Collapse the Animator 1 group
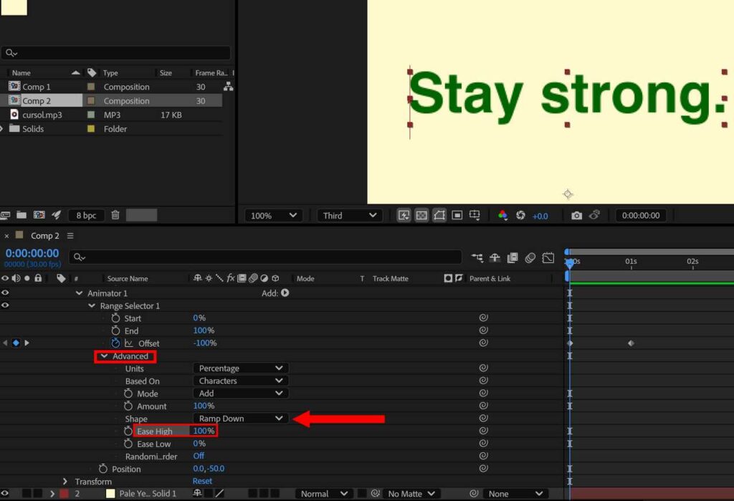Viewport: 734px width, 501px height. click(x=79, y=293)
